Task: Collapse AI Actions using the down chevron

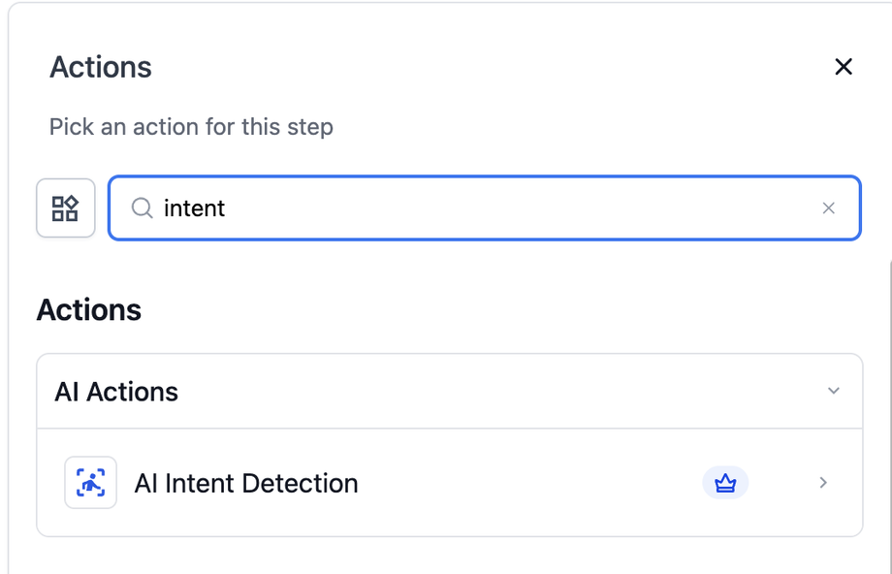Action: click(x=834, y=391)
